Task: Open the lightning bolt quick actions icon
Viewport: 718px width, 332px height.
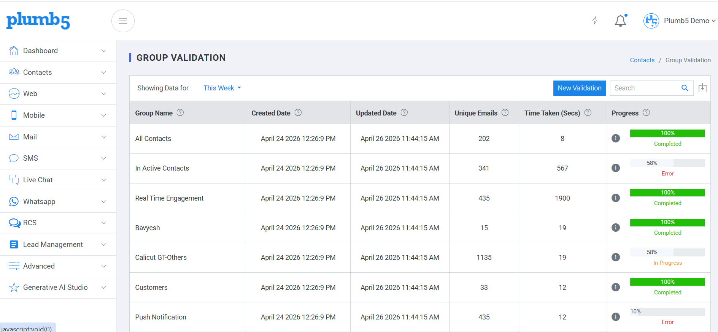Action: (595, 21)
